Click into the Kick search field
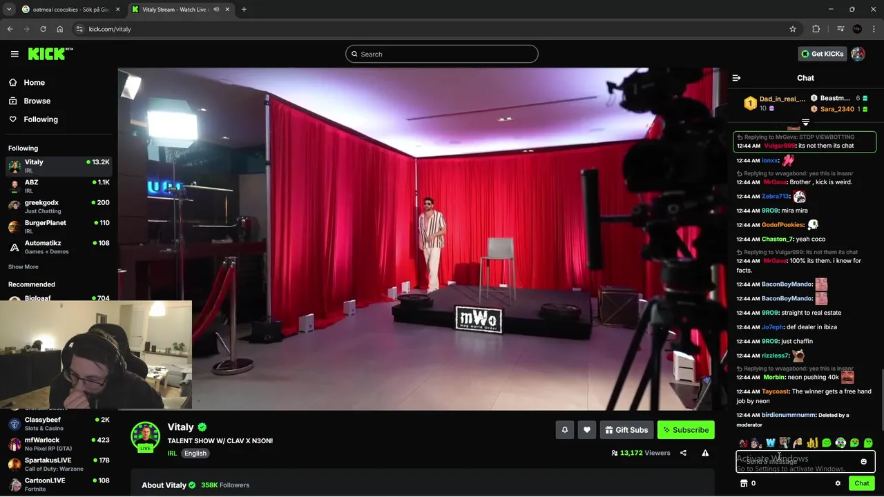Screen dimensions: 884x497 coord(442,54)
